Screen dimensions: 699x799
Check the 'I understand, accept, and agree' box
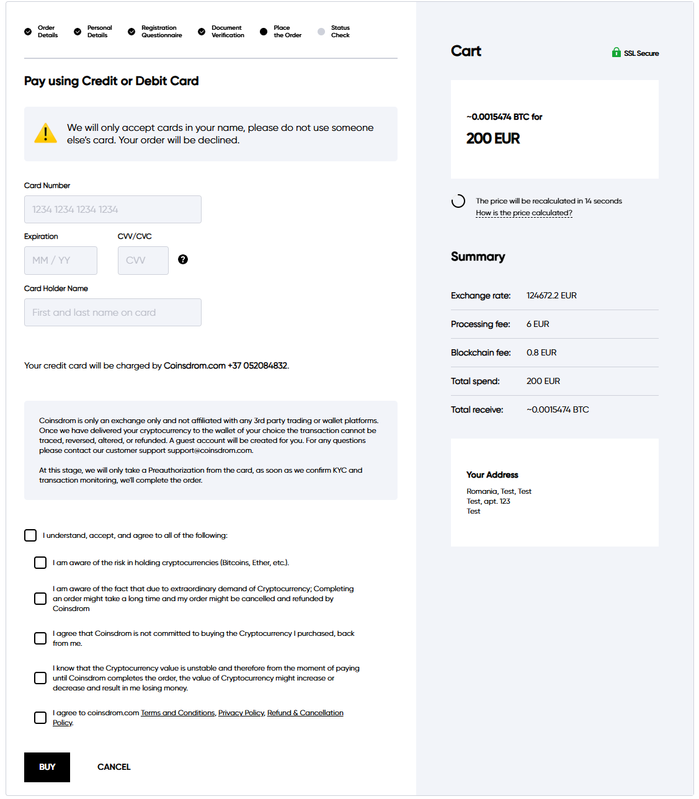tap(30, 535)
